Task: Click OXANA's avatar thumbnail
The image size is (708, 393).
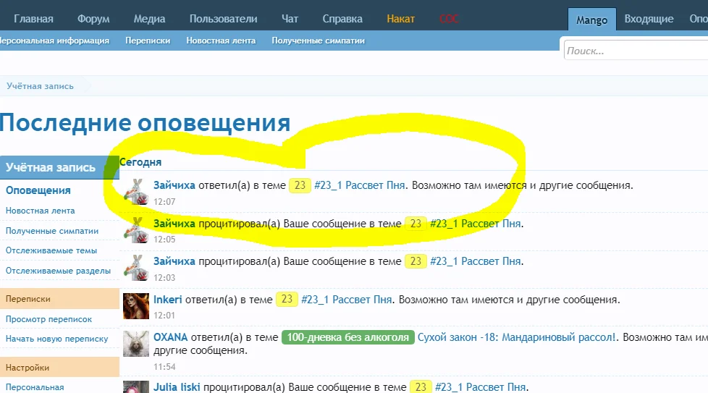Action: coord(136,344)
